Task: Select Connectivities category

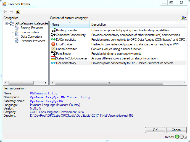Action: pyautogui.click(x=30, y=32)
